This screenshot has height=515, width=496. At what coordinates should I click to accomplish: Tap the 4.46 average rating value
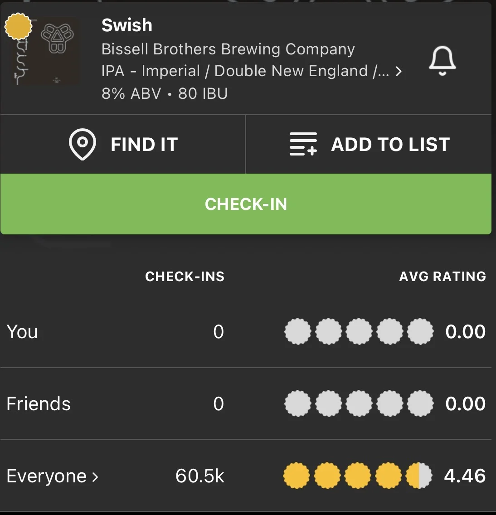[x=465, y=476]
